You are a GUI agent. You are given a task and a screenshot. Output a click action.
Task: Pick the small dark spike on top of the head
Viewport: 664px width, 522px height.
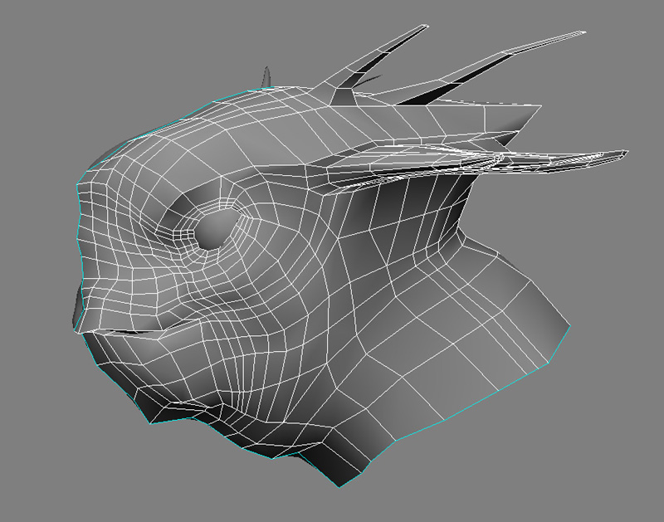point(266,77)
